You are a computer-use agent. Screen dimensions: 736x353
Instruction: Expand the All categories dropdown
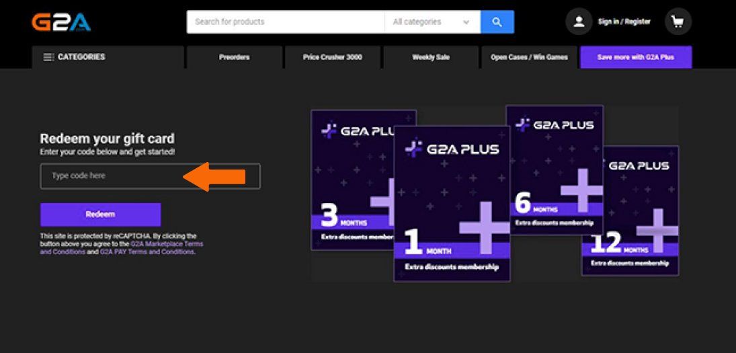point(432,22)
